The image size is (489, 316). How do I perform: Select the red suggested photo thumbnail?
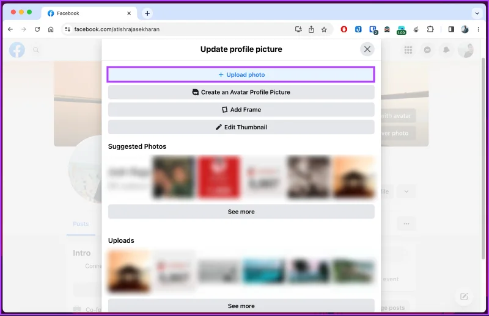pyautogui.click(x=219, y=178)
